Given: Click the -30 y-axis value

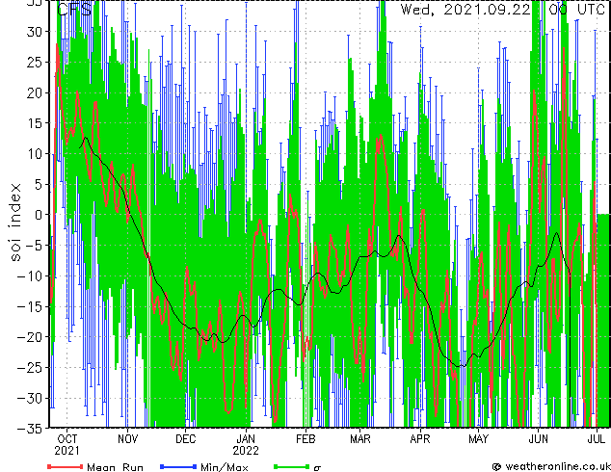Looking at the screenshot, I should point(31,398).
